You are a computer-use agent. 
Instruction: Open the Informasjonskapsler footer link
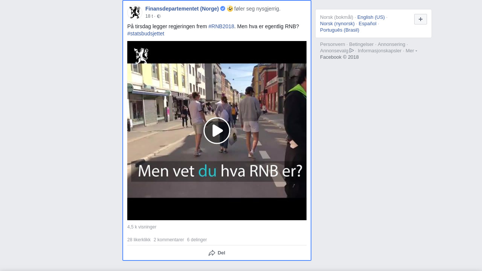pyautogui.click(x=380, y=51)
